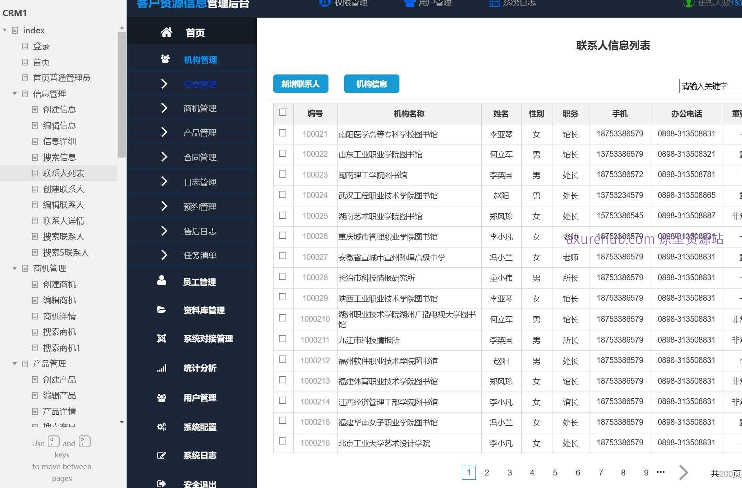The image size is (742, 488).
Task: Collapse the 信息管理 tree node on left
Action: point(15,94)
